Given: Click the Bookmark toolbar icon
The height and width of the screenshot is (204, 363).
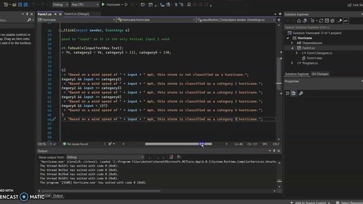Looking at the screenshot, I should [x=189, y=5].
